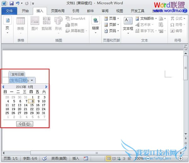This screenshot has width=189, height=163.
Task: Click the SmartArt button
Action: [x=75, y=19]
